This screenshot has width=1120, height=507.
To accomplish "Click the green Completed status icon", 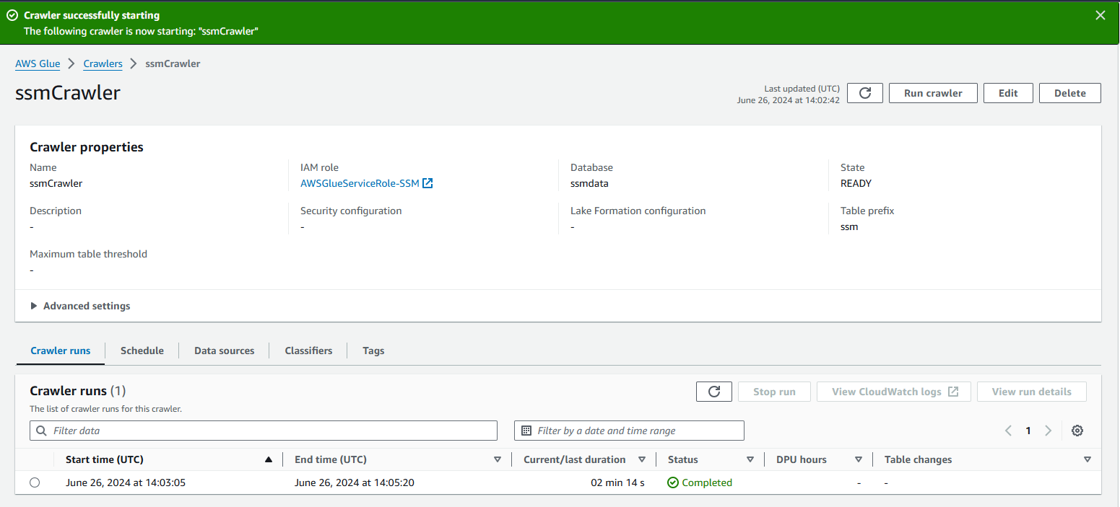I will [x=673, y=482].
